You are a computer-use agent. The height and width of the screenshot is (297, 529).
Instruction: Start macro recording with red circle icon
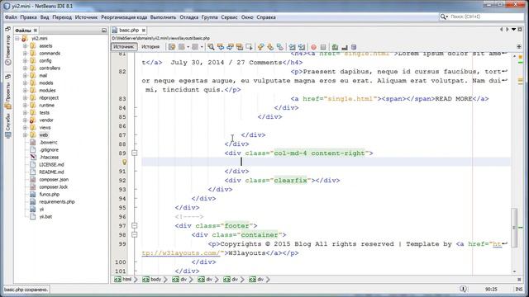point(314,47)
